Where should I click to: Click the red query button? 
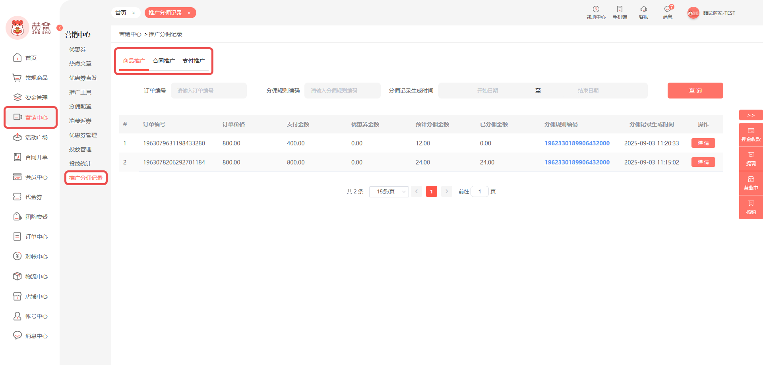695,91
